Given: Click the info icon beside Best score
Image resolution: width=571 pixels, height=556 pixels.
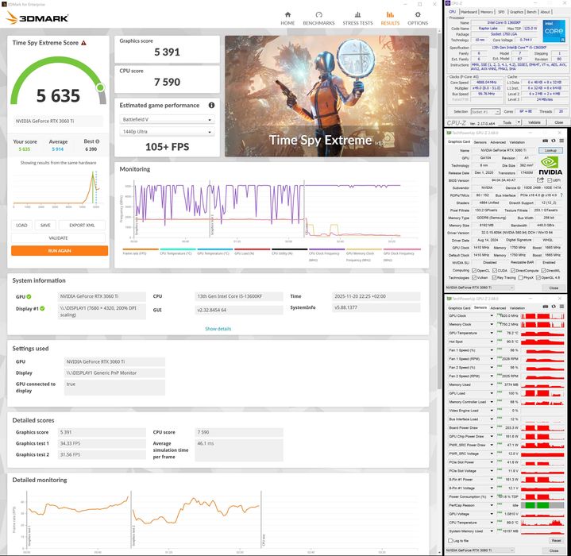Looking at the screenshot, I should (x=97, y=141).
